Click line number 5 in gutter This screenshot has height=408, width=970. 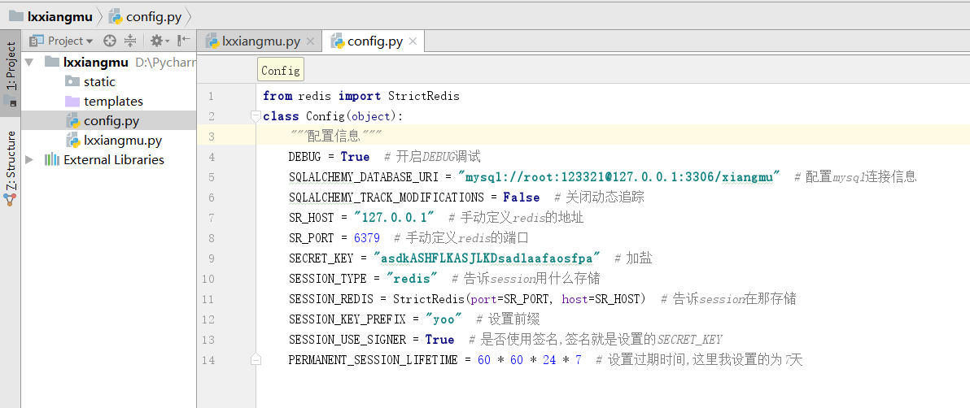point(212,177)
